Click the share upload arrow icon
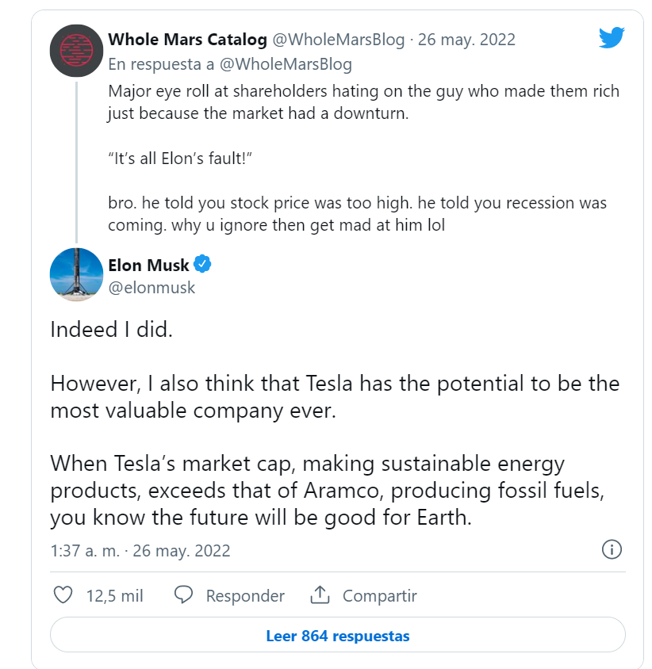This screenshot has height=669, width=652. [x=320, y=595]
